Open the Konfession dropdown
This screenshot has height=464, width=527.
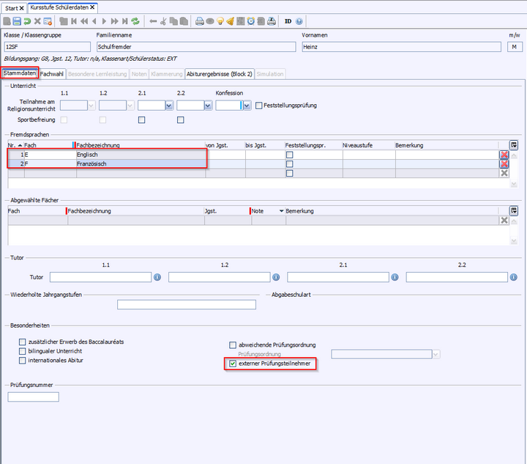click(x=247, y=106)
